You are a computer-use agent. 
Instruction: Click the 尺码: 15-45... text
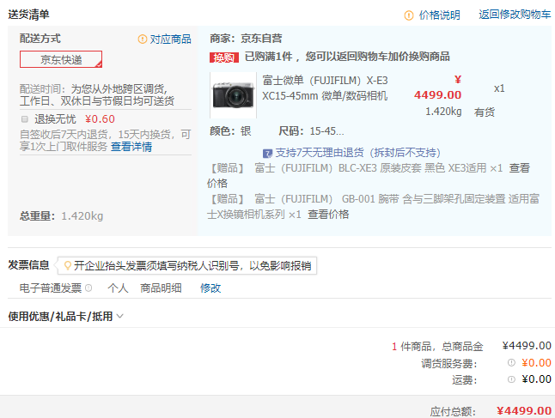coord(311,131)
